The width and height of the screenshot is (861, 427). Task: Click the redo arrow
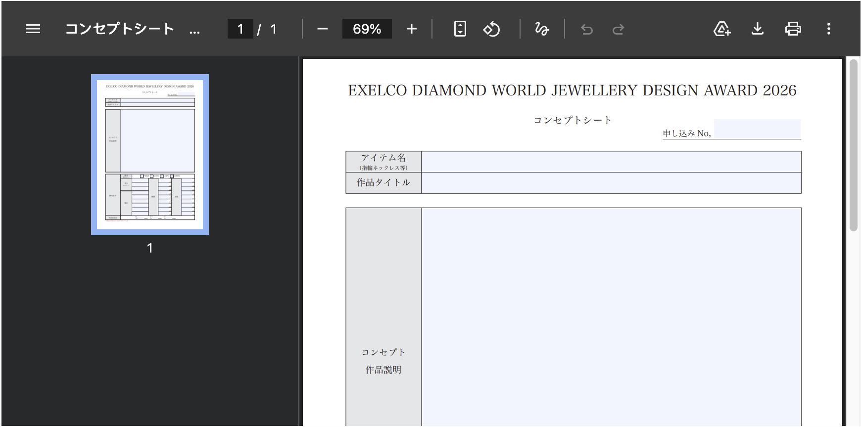click(x=618, y=29)
